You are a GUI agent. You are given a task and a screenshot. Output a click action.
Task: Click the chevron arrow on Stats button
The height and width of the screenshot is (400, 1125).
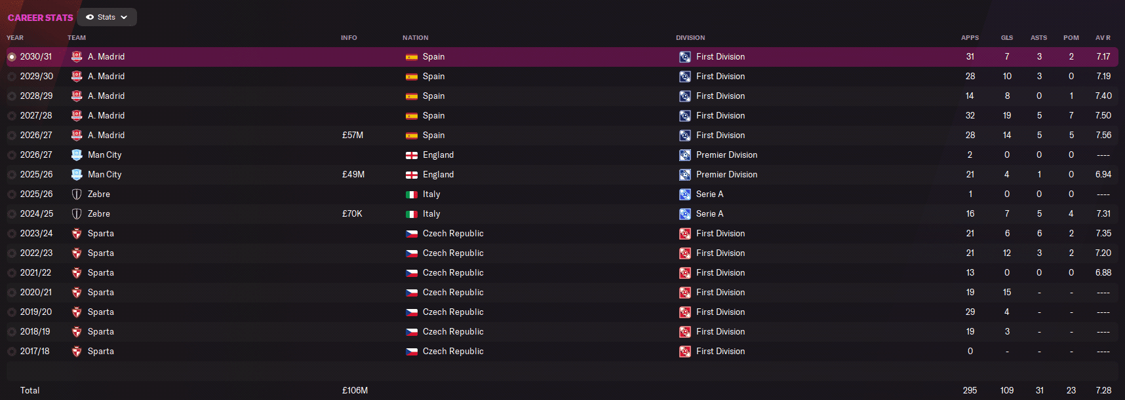click(124, 18)
